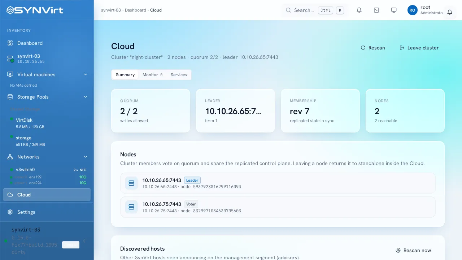Viewport: 462px width, 260px height.
Task: Click VirtDisk green status dot
Action: 12,119
